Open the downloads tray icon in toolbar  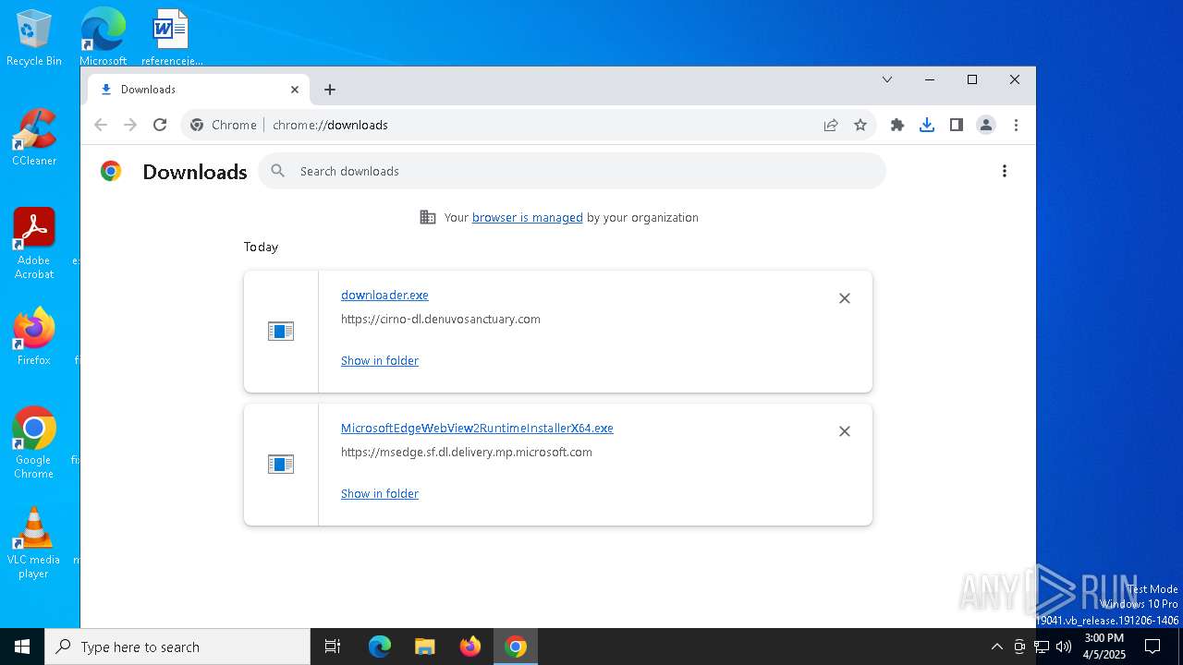pos(927,125)
